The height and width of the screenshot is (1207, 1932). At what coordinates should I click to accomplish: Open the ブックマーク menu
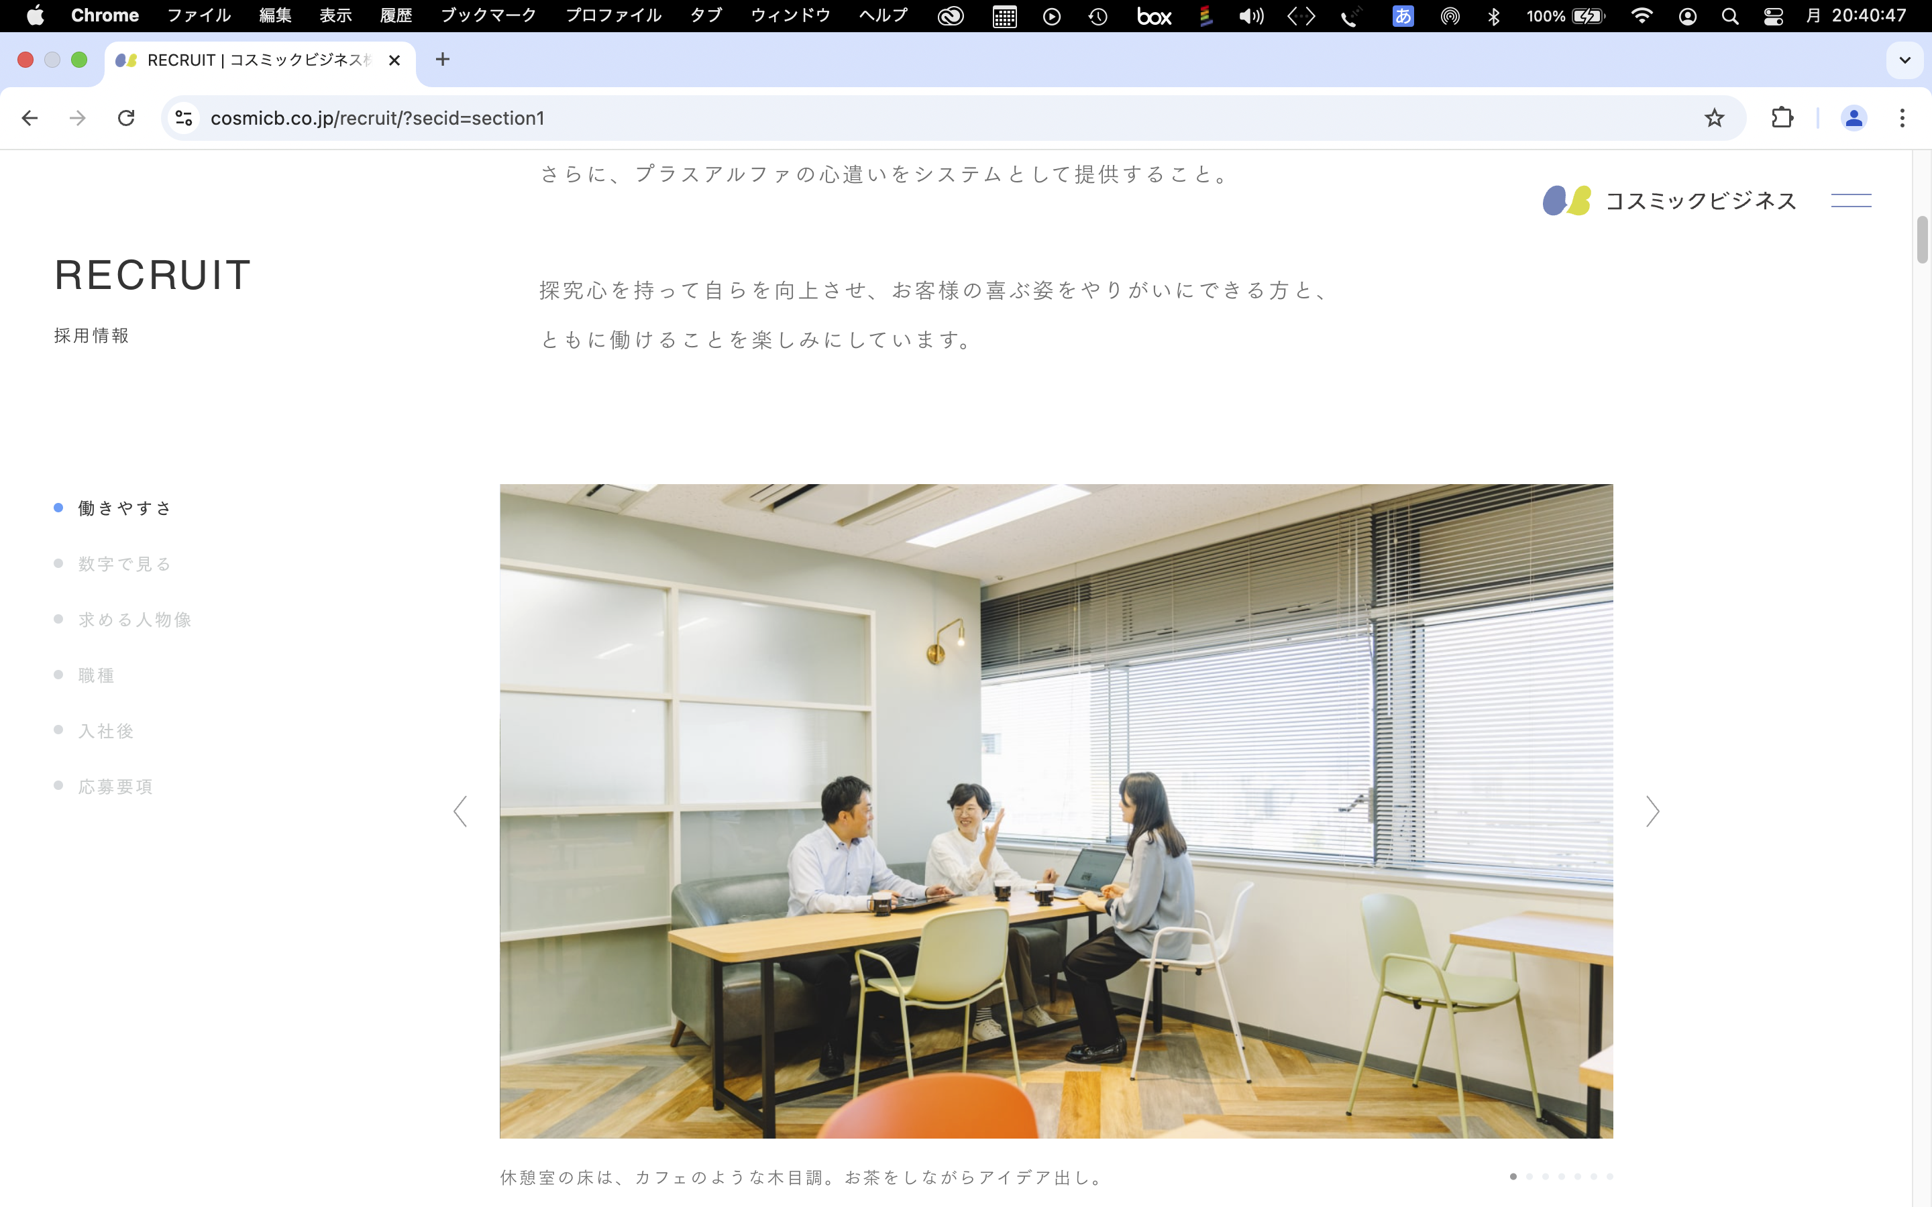coord(488,16)
